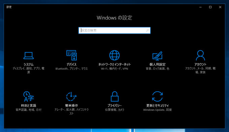Click the 簡単操作 label
Screen dimensions: 229x132
(71, 106)
